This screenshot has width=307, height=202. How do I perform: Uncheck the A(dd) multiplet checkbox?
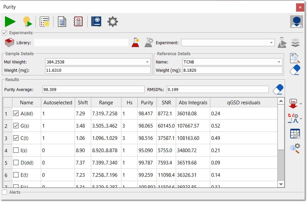16,113
